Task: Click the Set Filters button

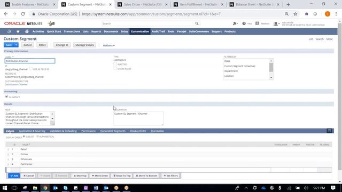Action: (x=170, y=175)
